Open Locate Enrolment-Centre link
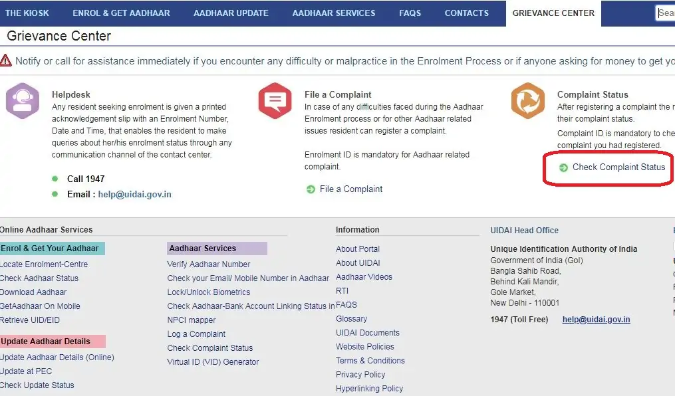The height and width of the screenshot is (396, 675). pos(43,264)
